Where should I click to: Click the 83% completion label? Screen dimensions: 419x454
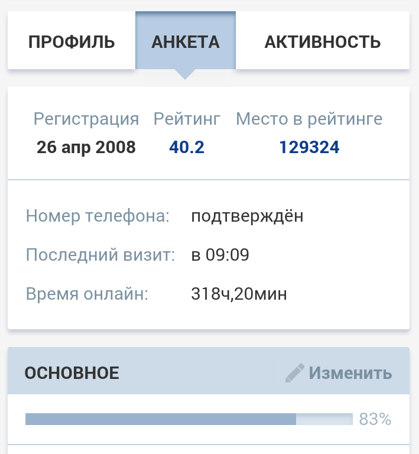pos(375,419)
